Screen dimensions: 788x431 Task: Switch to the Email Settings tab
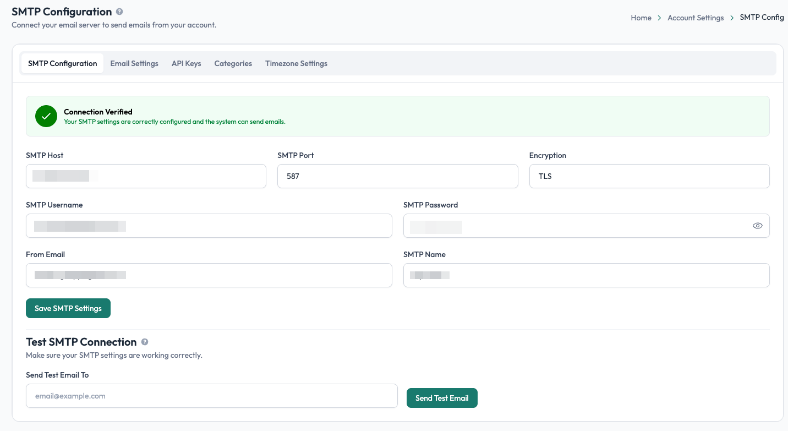click(134, 63)
